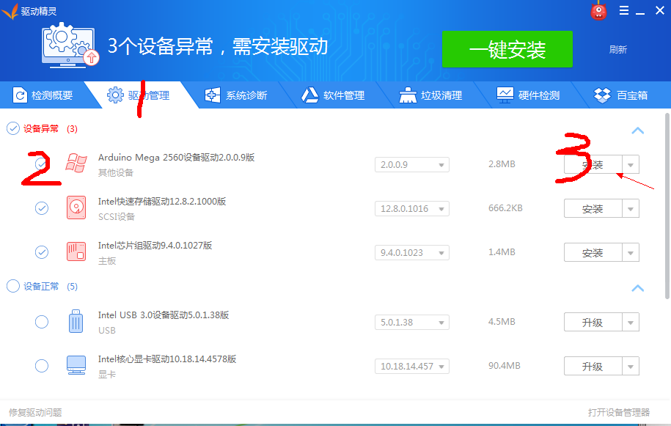Screen dimensions: 671x426
Task: Click the Intel快速存储 hard disk icon
Action: coord(76,208)
